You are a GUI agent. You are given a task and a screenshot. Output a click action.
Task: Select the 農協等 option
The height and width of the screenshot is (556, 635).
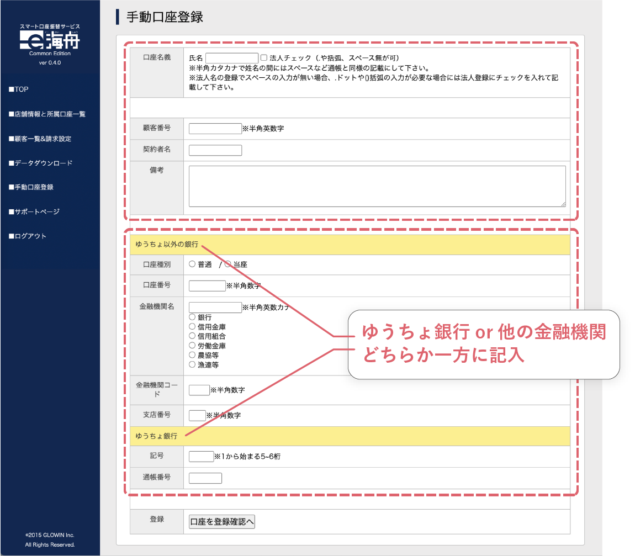191,355
